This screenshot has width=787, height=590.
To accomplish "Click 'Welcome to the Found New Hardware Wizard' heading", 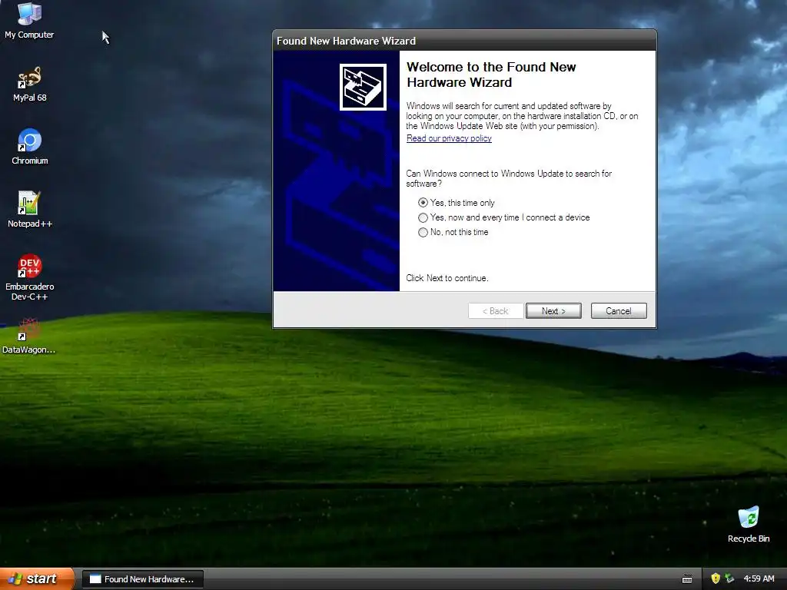I will [491, 75].
